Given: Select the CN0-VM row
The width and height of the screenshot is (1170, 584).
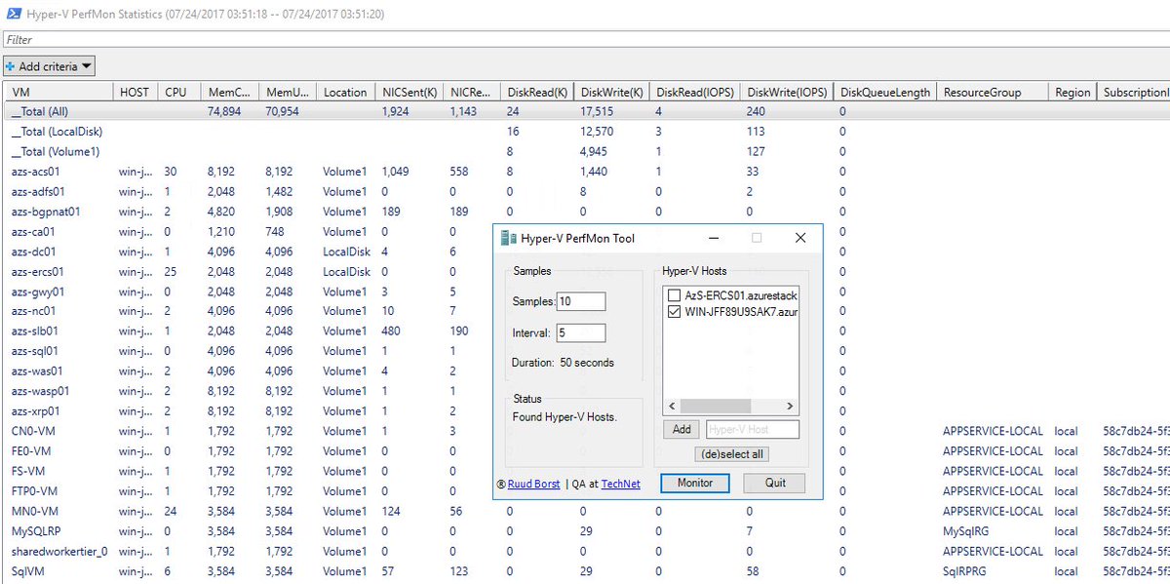Looking at the screenshot, I should pos(585,431).
